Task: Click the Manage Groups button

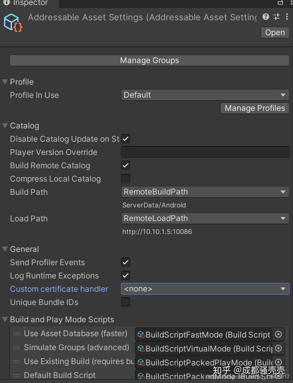Action: (x=149, y=60)
